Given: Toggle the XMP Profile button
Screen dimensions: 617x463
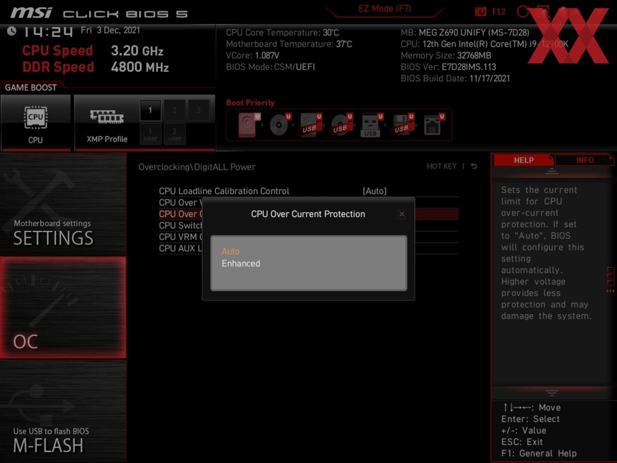Looking at the screenshot, I should (107, 123).
